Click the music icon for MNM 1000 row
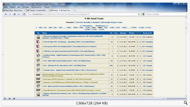This screenshot has width=190, height=107. coord(38,61)
